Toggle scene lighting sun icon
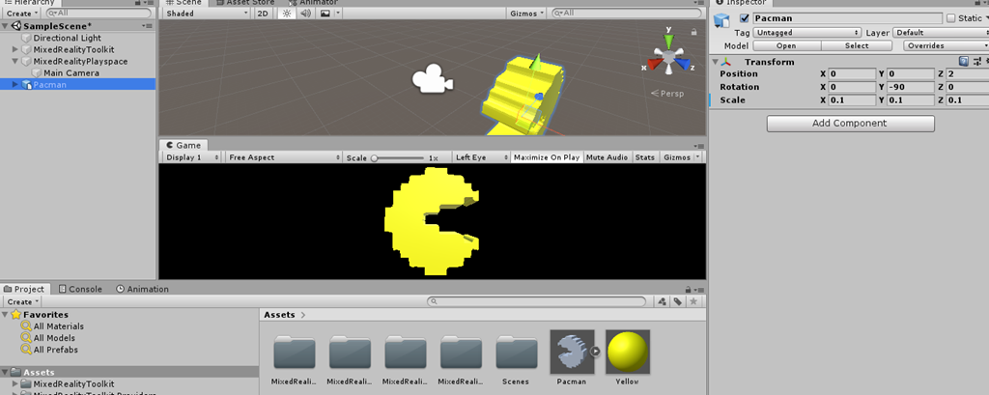Viewport: 989px width, 395px height. 288,14
